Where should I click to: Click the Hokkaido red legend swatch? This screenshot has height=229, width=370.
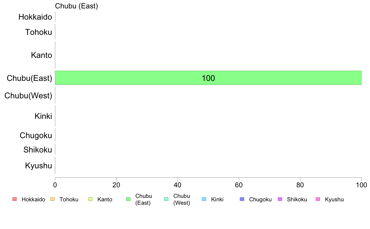tap(14, 199)
